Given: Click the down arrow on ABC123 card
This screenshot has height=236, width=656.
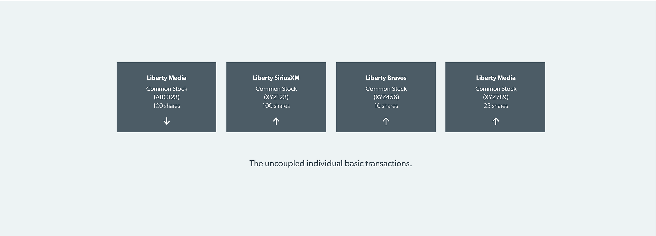Looking at the screenshot, I should pyautogui.click(x=167, y=121).
